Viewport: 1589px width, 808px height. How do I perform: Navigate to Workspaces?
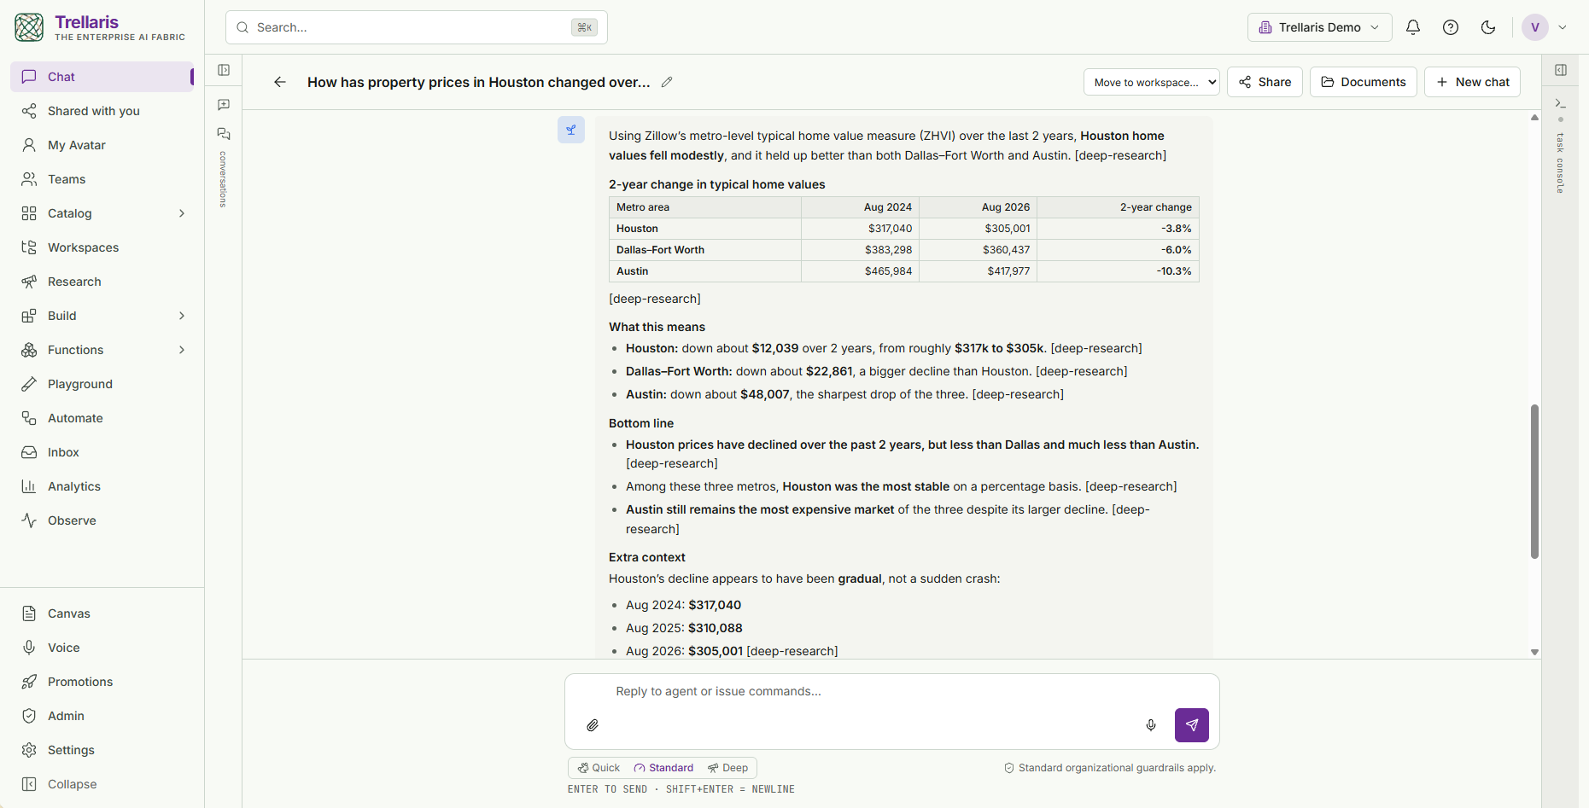[102, 247]
